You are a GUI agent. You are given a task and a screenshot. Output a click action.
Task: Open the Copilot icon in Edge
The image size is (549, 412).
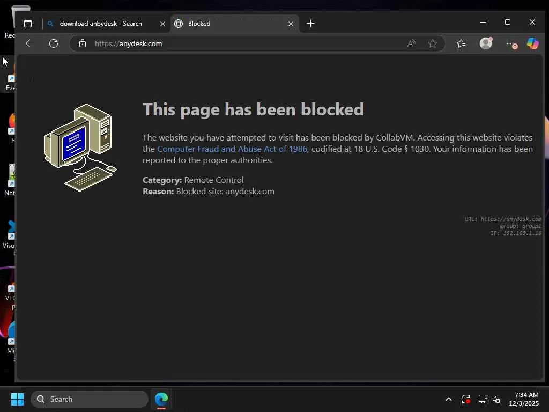pyautogui.click(x=532, y=43)
